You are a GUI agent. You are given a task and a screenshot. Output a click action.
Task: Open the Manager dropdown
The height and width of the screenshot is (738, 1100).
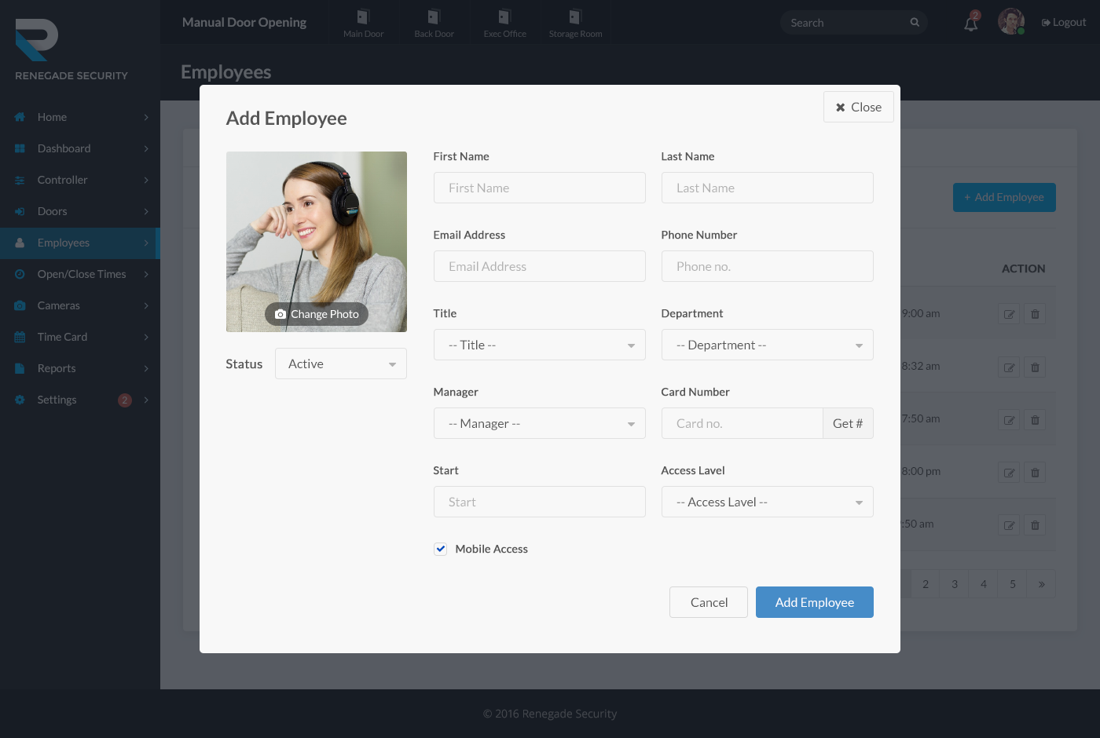[539, 423]
